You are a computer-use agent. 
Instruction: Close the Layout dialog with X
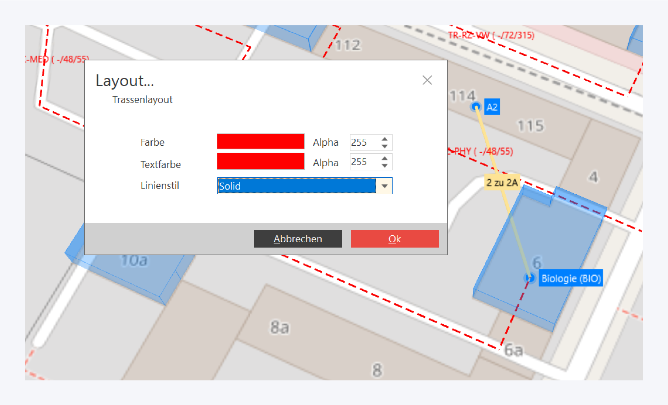point(427,80)
